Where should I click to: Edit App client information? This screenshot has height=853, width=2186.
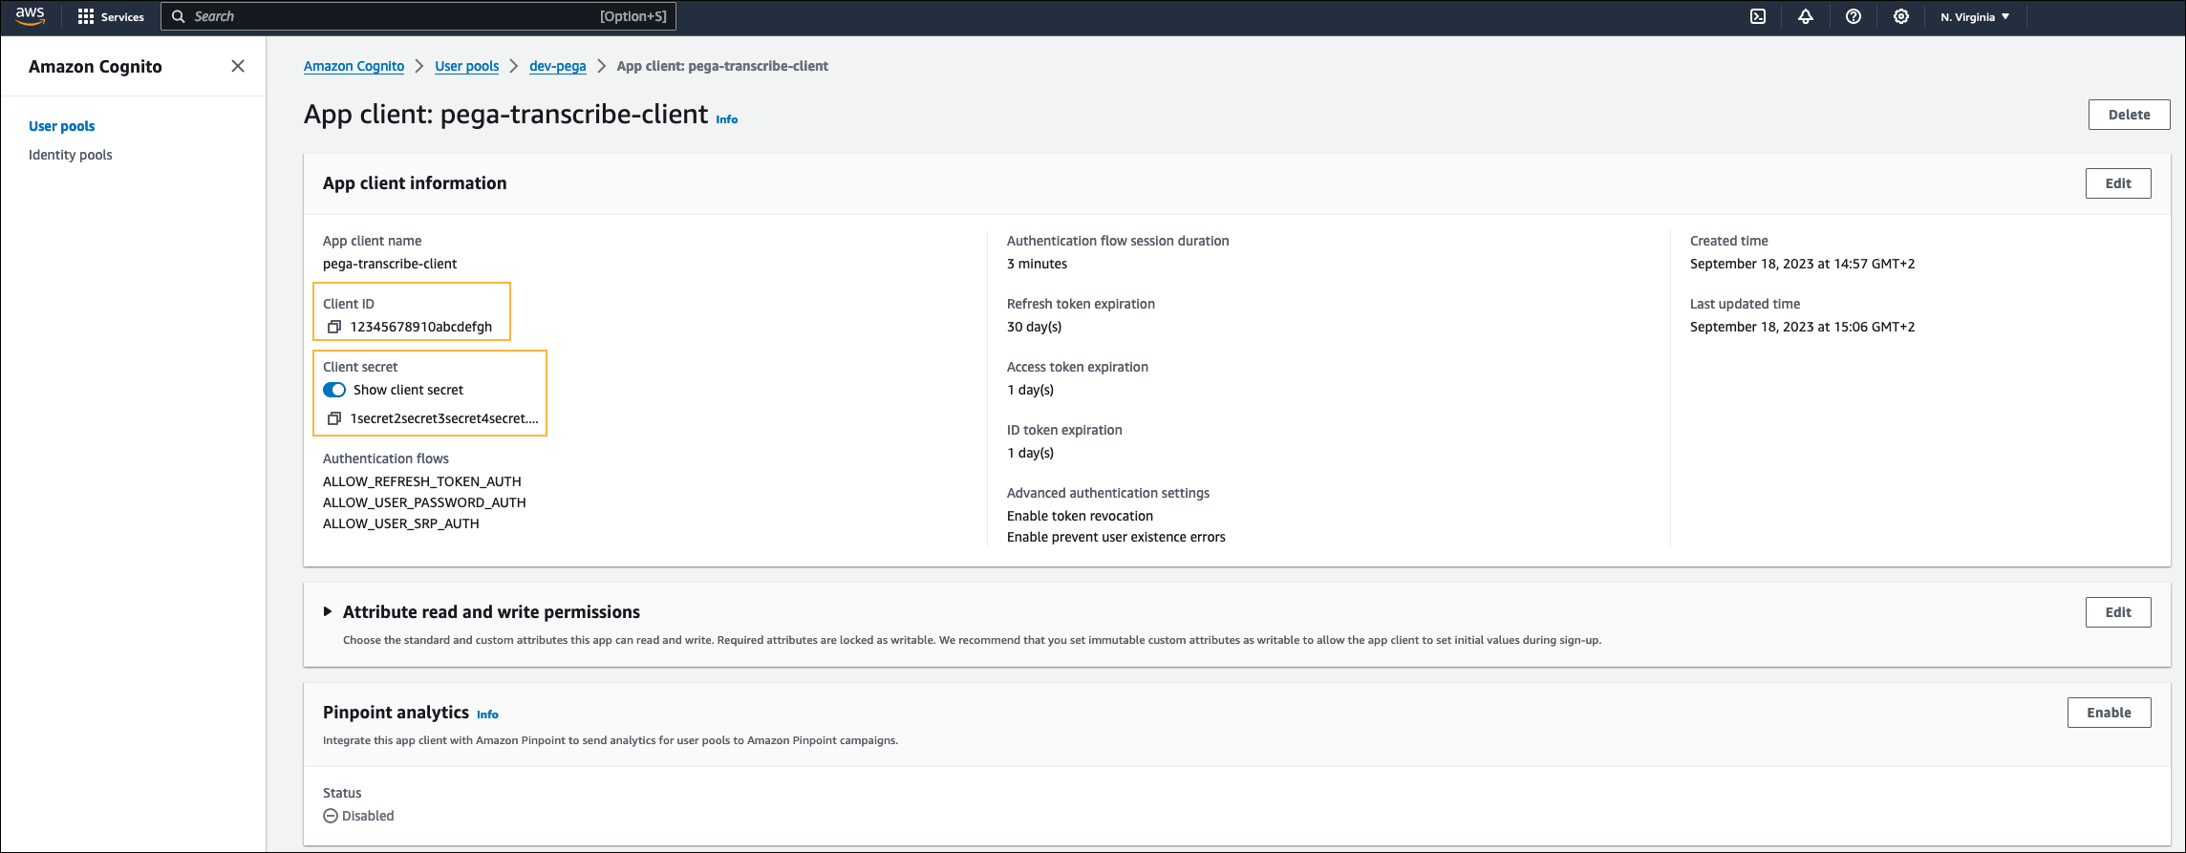(x=2118, y=183)
